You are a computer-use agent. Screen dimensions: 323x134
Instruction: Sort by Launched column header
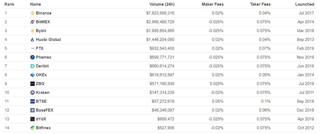click(x=304, y=4)
